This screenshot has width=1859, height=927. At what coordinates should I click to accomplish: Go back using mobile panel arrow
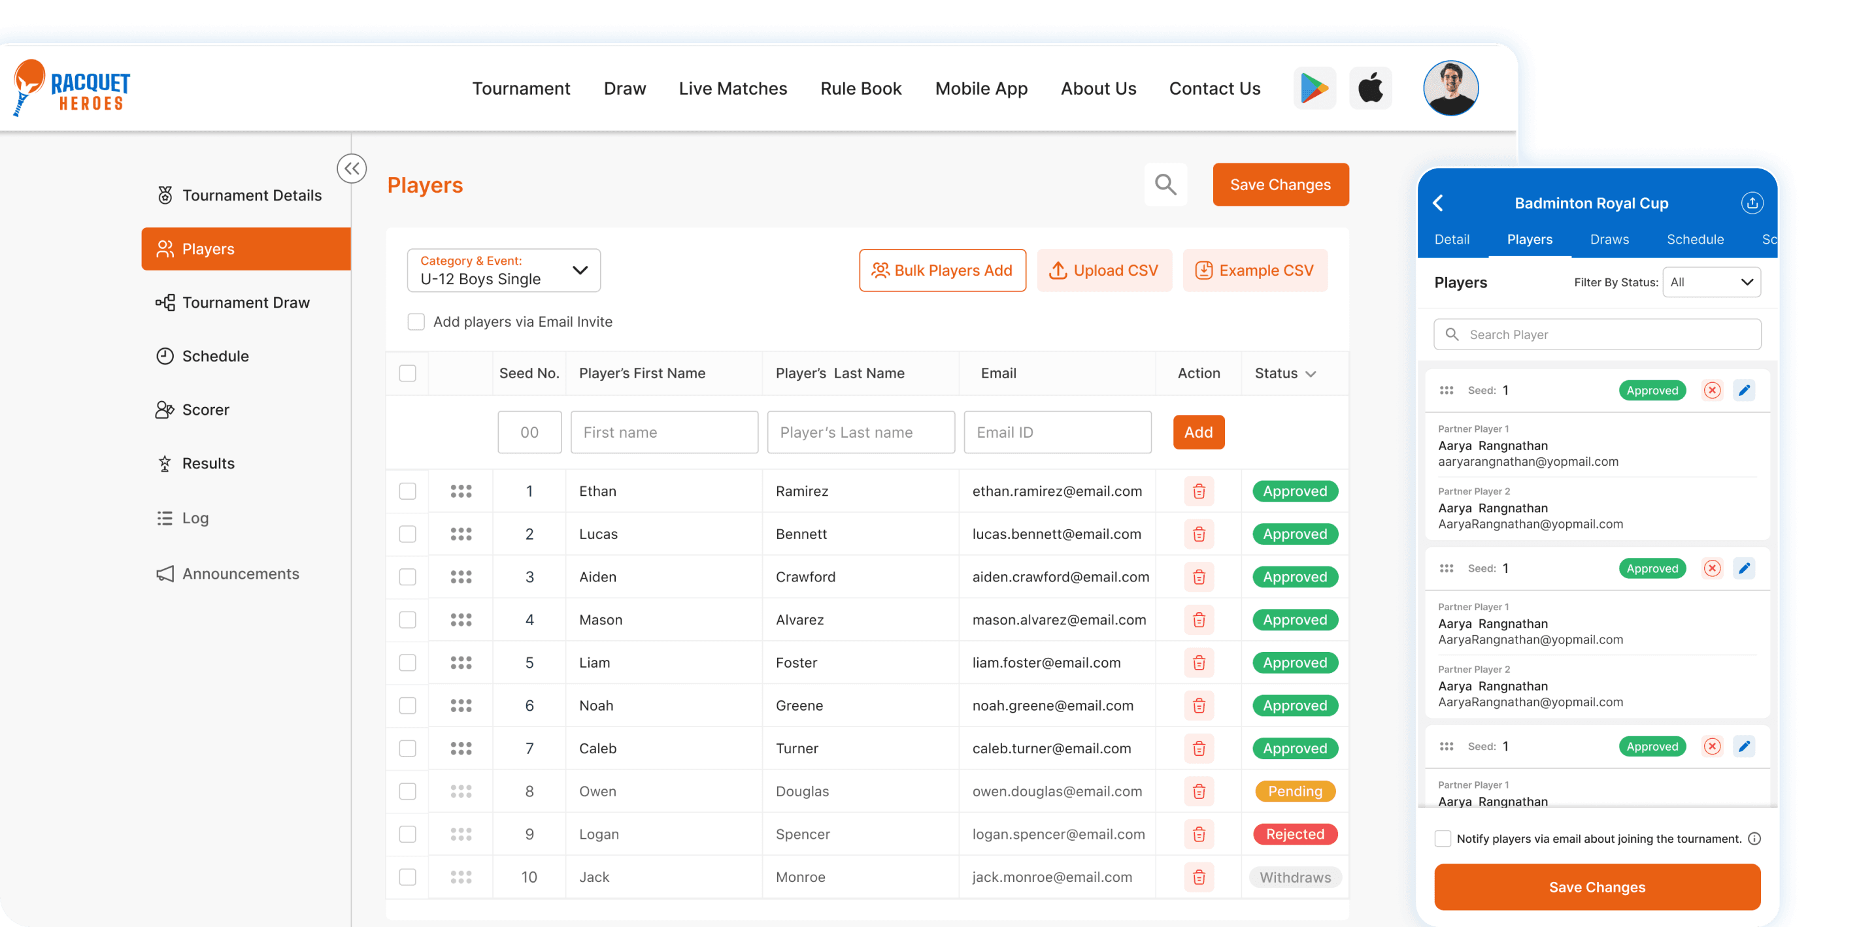coord(1437,203)
